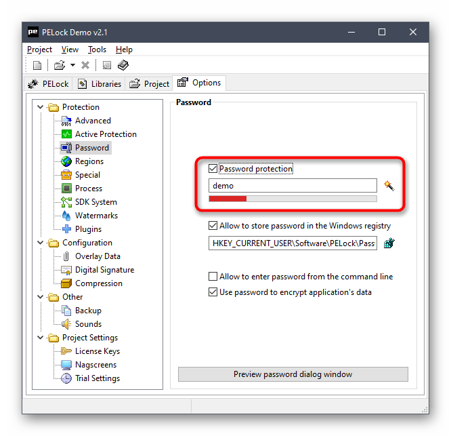Switch to the PELock tab

[48, 84]
